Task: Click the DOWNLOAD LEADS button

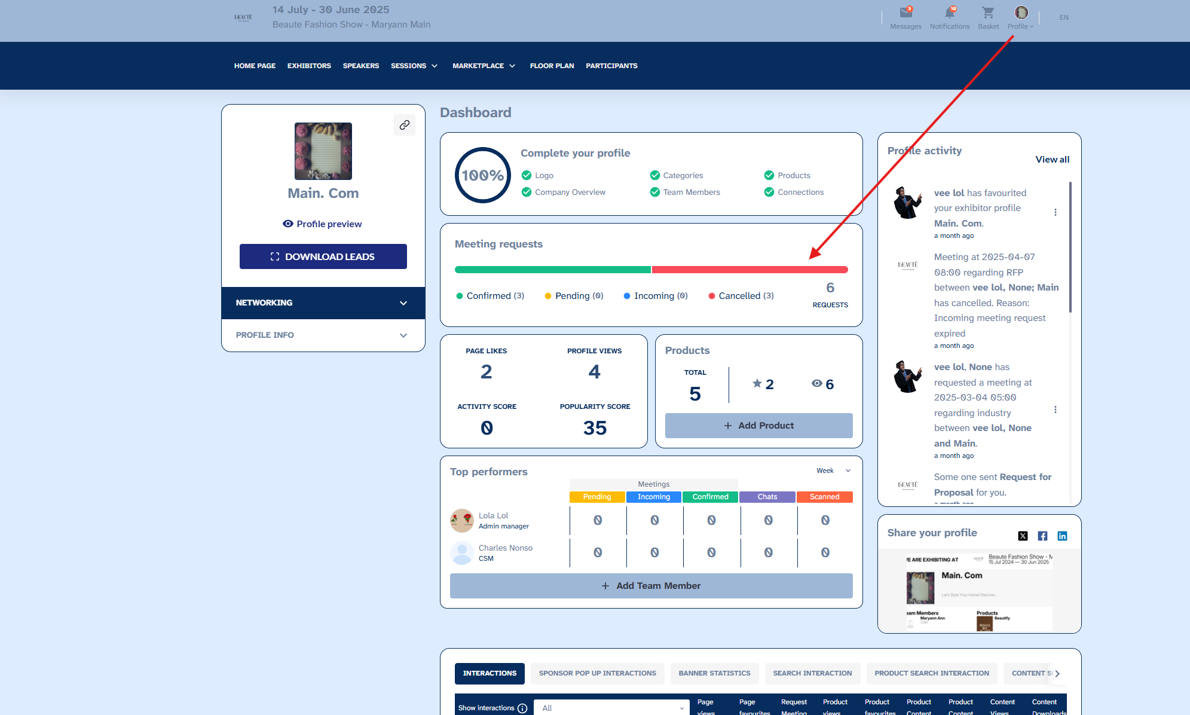Action: click(323, 256)
